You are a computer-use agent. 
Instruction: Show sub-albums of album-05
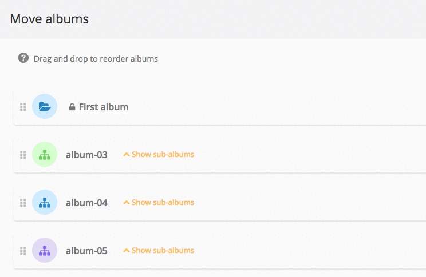pos(159,250)
